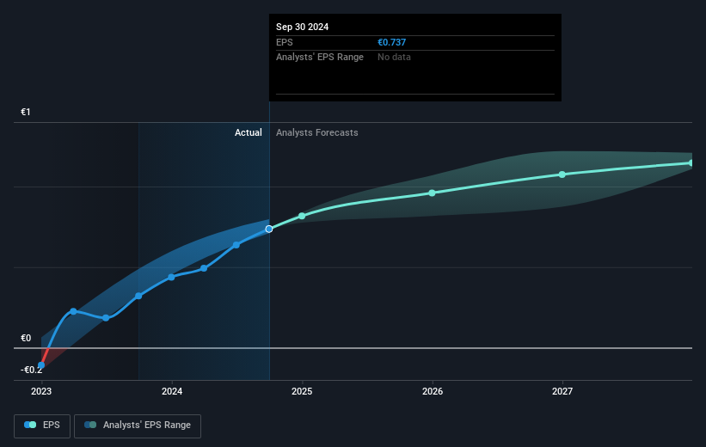Click the Analysts' EPS Range tooltip row label
Viewport: 706px width, 447px height.
pyautogui.click(x=320, y=58)
